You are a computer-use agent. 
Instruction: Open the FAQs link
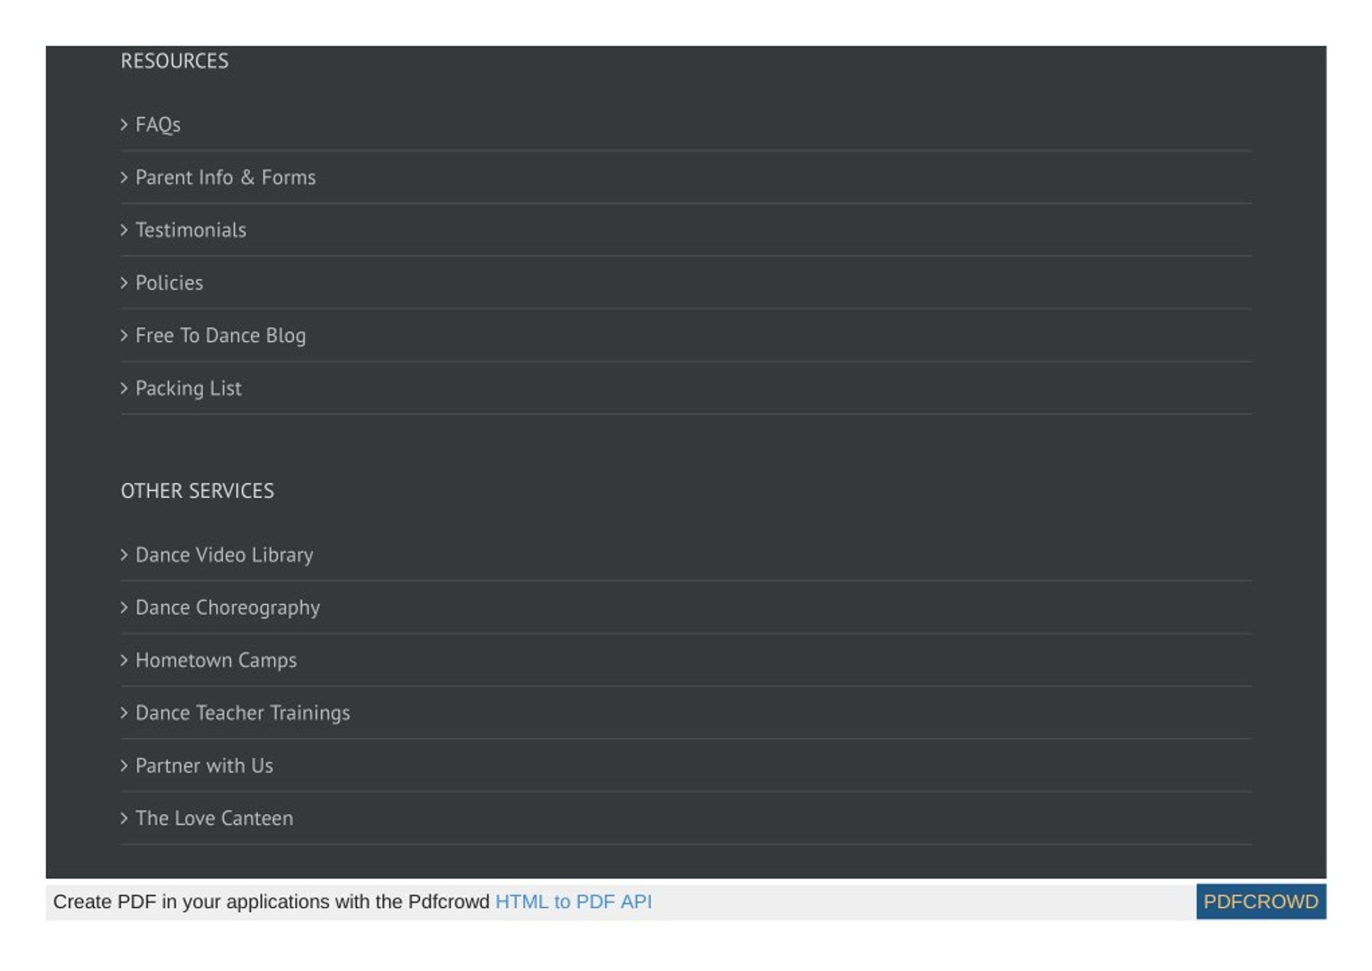tap(158, 125)
